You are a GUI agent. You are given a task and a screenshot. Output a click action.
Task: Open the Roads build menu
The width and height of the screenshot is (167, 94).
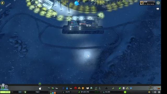click(40, 88)
